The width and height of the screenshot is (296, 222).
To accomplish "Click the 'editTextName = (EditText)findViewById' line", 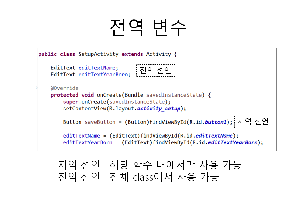I will 151,136.
